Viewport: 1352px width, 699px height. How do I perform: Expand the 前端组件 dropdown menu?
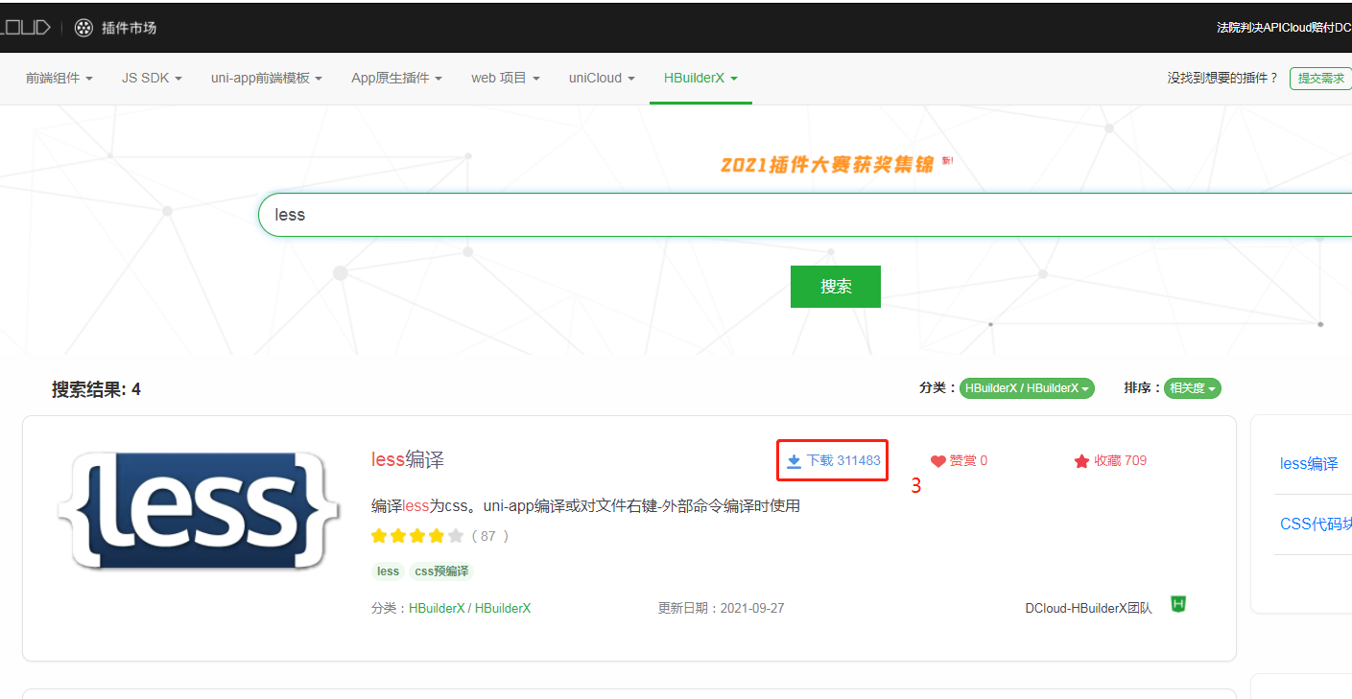(59, 78)
